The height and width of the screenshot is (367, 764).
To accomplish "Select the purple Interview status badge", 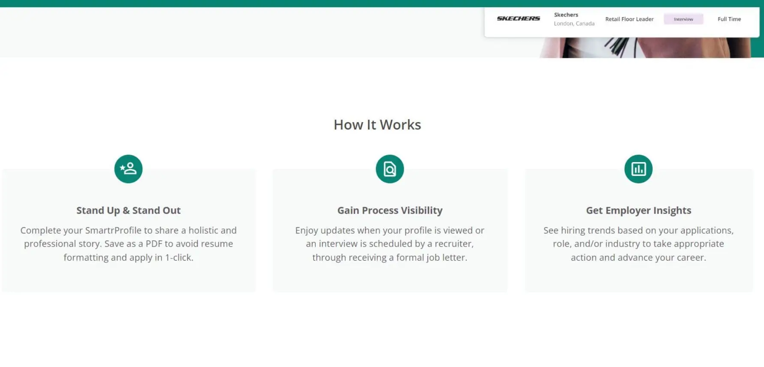I will [x=683, y=19].
